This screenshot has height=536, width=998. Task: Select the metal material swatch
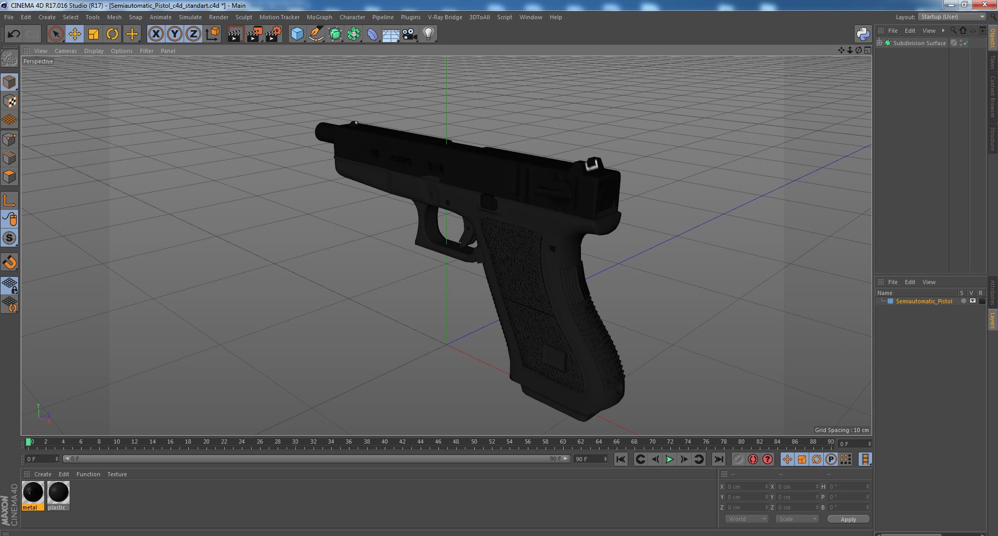coord(33,495)
